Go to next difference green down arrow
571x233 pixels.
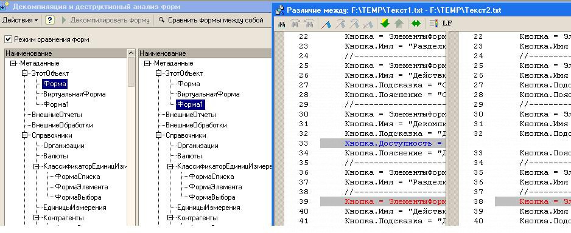point(385,24)
